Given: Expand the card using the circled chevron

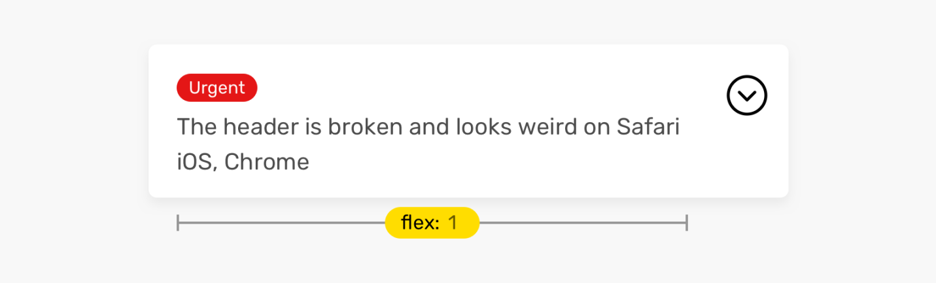Looking at the screenshot, I should (746, 96).
